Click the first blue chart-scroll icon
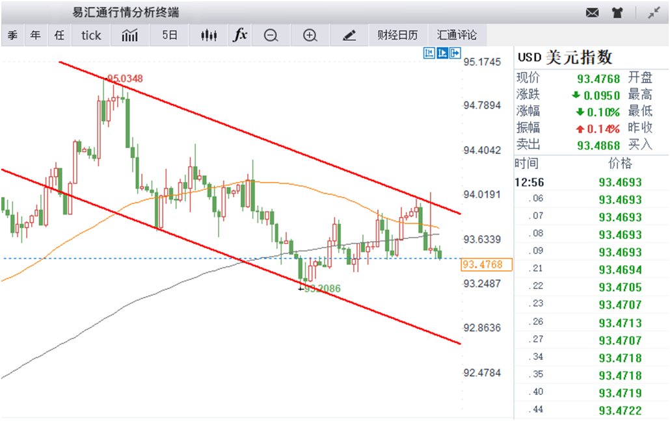The width and height of the screenshot is (670, 421). pyautogui.click(x=429, y=53)
